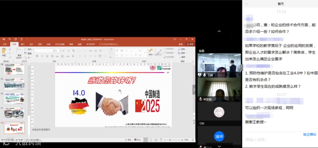
Task: Expand the shapes gallery dropdown arrow
Action: [x=145, y=53]
